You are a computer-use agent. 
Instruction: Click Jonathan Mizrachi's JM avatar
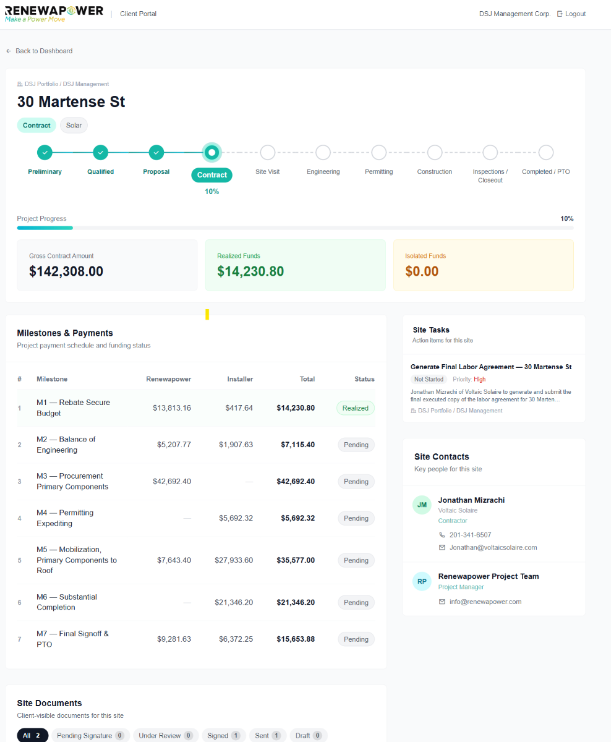422,505
